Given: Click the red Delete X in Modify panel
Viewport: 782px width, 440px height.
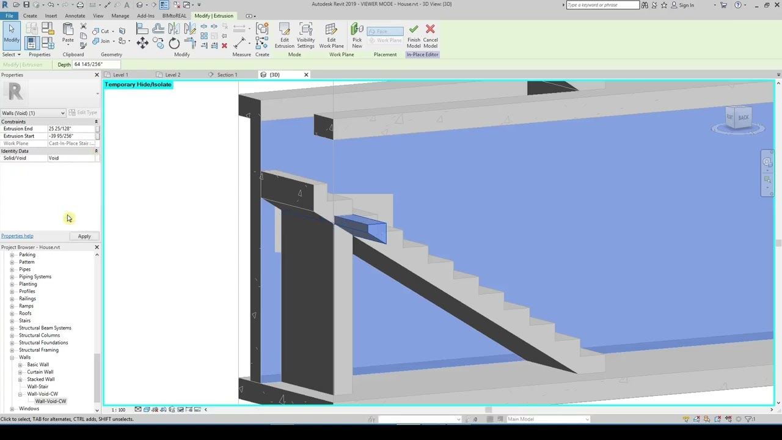Looking at the screenshot, I should (224, 46).
